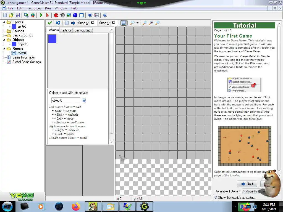Open the Help menu
283x212 pixels.
tap(74, 8)
